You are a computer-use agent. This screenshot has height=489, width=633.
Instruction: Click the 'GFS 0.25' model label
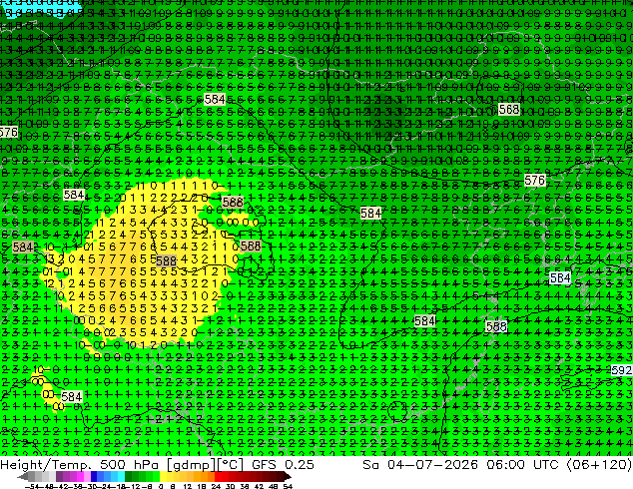(283, 464)
